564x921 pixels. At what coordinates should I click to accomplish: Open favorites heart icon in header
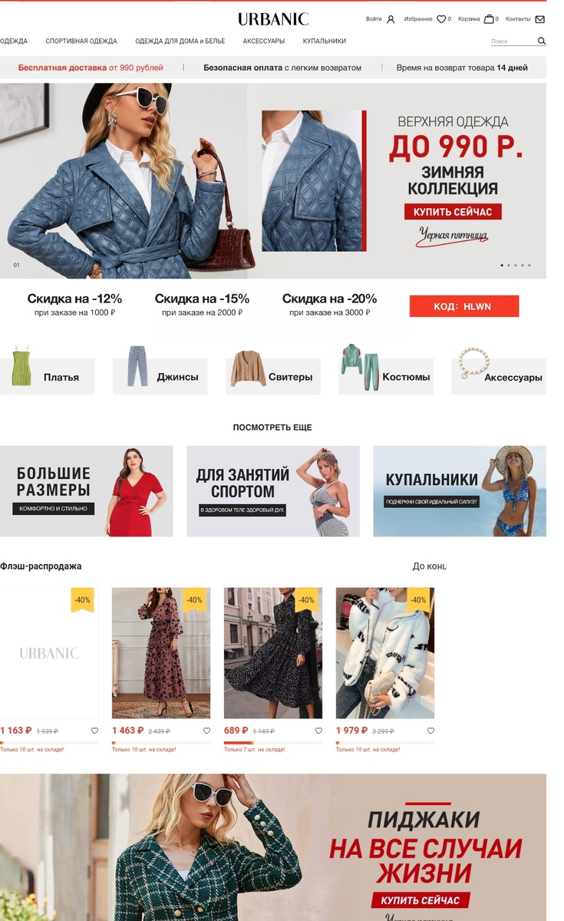click(441, 19)
